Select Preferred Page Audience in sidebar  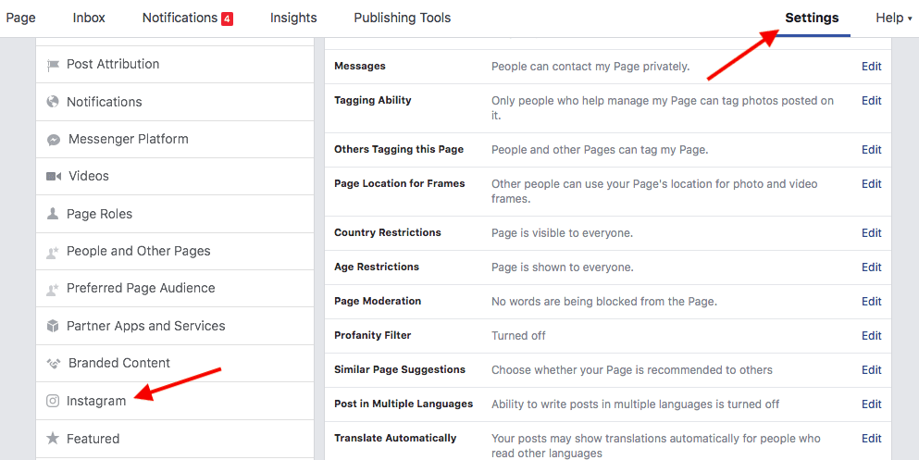point(141,289)
